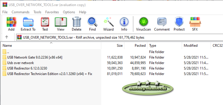Viewport: 223px width, 105px height.
Task: Click folder icon of USB Network Gate row
Action: point(4,57)
